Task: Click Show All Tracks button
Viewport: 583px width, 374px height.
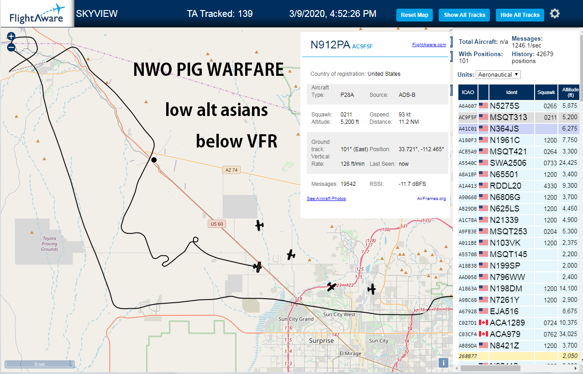Action: (x=464, y=15)
